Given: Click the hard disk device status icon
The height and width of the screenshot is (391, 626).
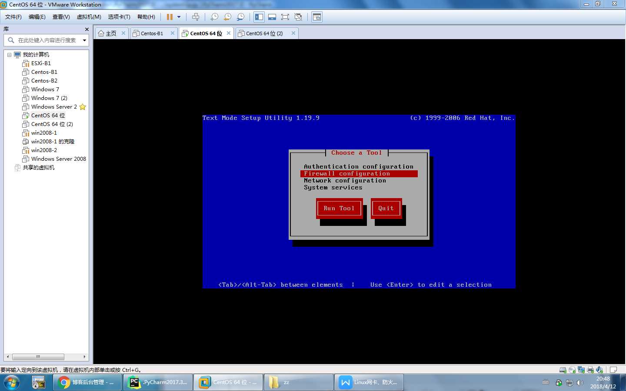Looking at the screenshot, I should 563,370.
